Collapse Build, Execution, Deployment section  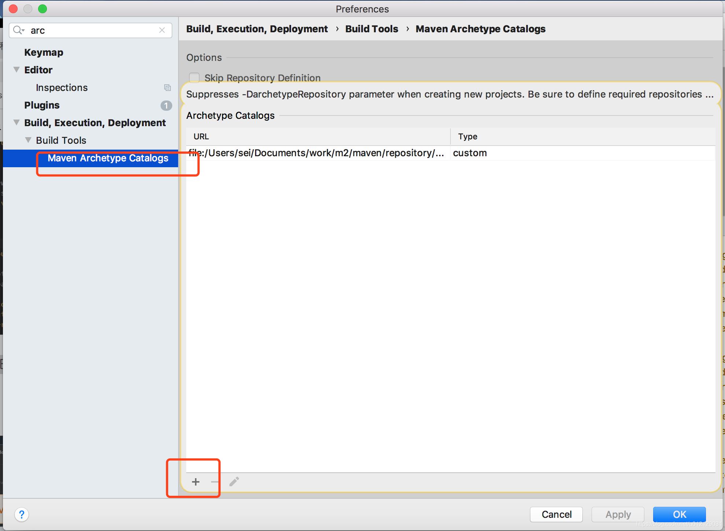click(x=16, y=122)
